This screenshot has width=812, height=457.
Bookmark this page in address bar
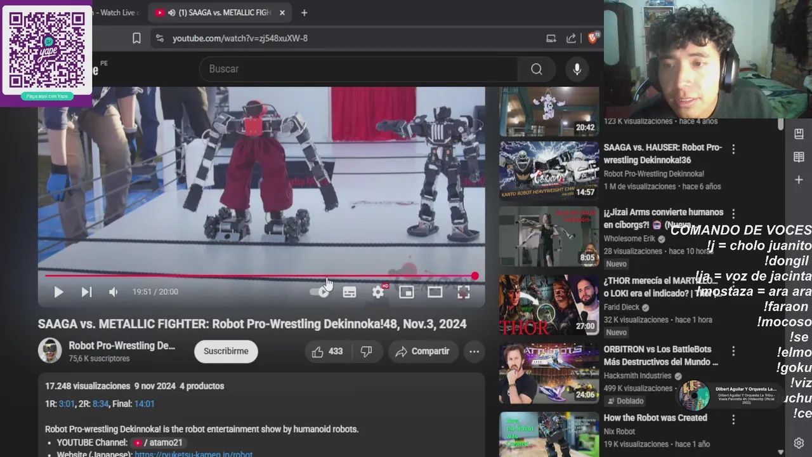(x=136, y=38)
